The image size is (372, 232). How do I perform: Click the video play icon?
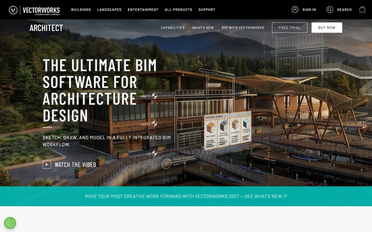click(46, 165)
